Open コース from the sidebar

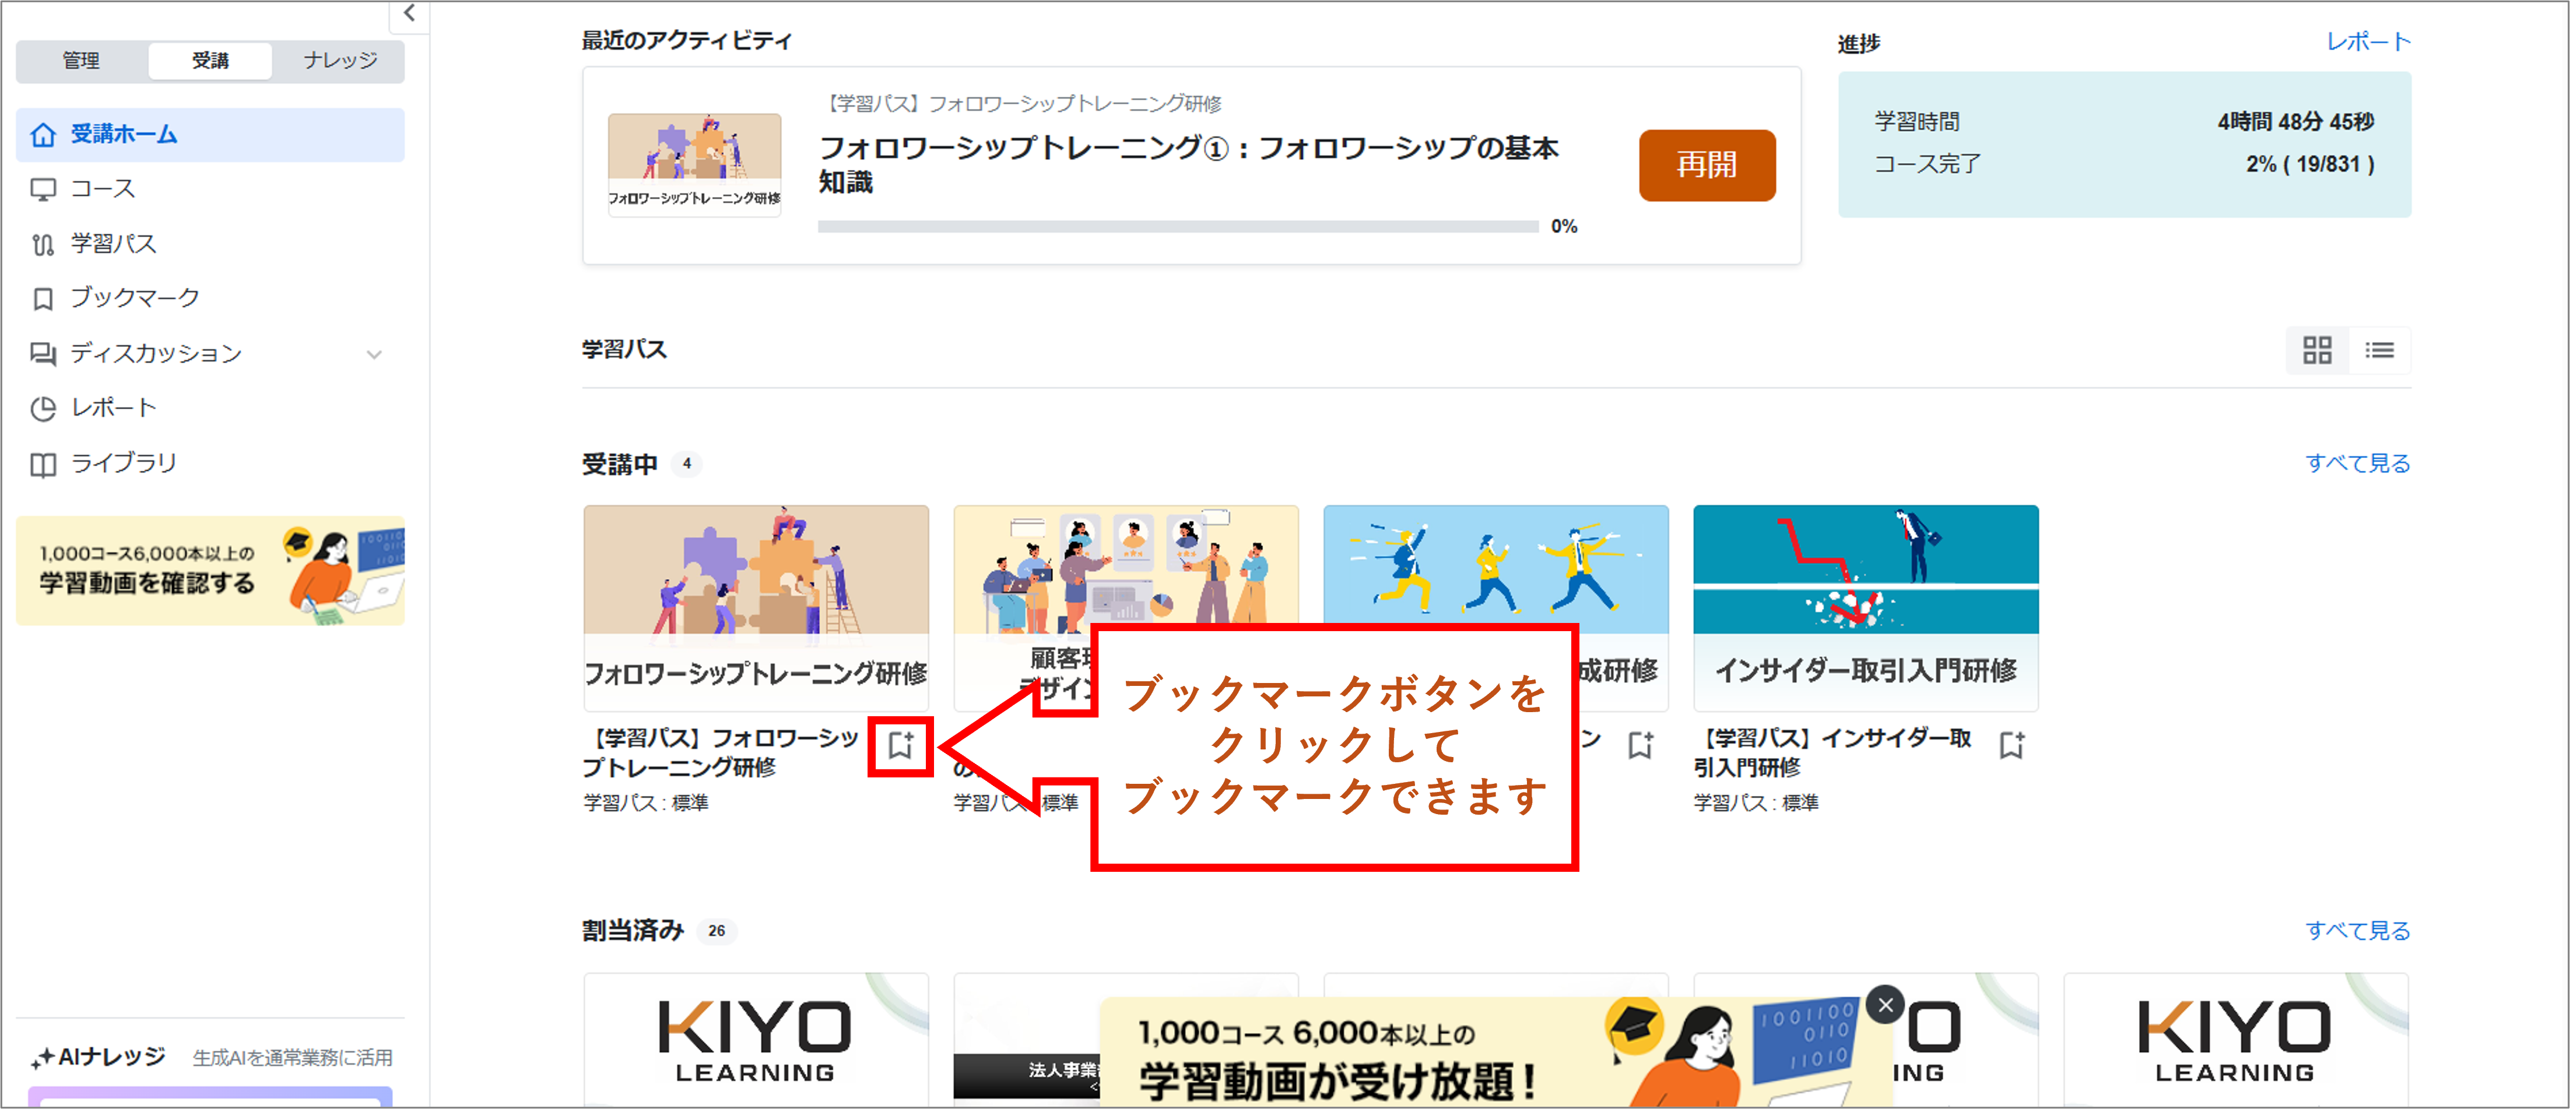(103, 189)
